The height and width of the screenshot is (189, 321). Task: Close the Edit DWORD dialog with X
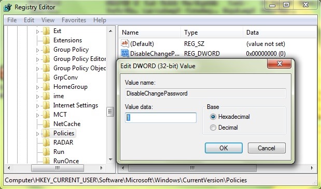(x=279, y=64)
